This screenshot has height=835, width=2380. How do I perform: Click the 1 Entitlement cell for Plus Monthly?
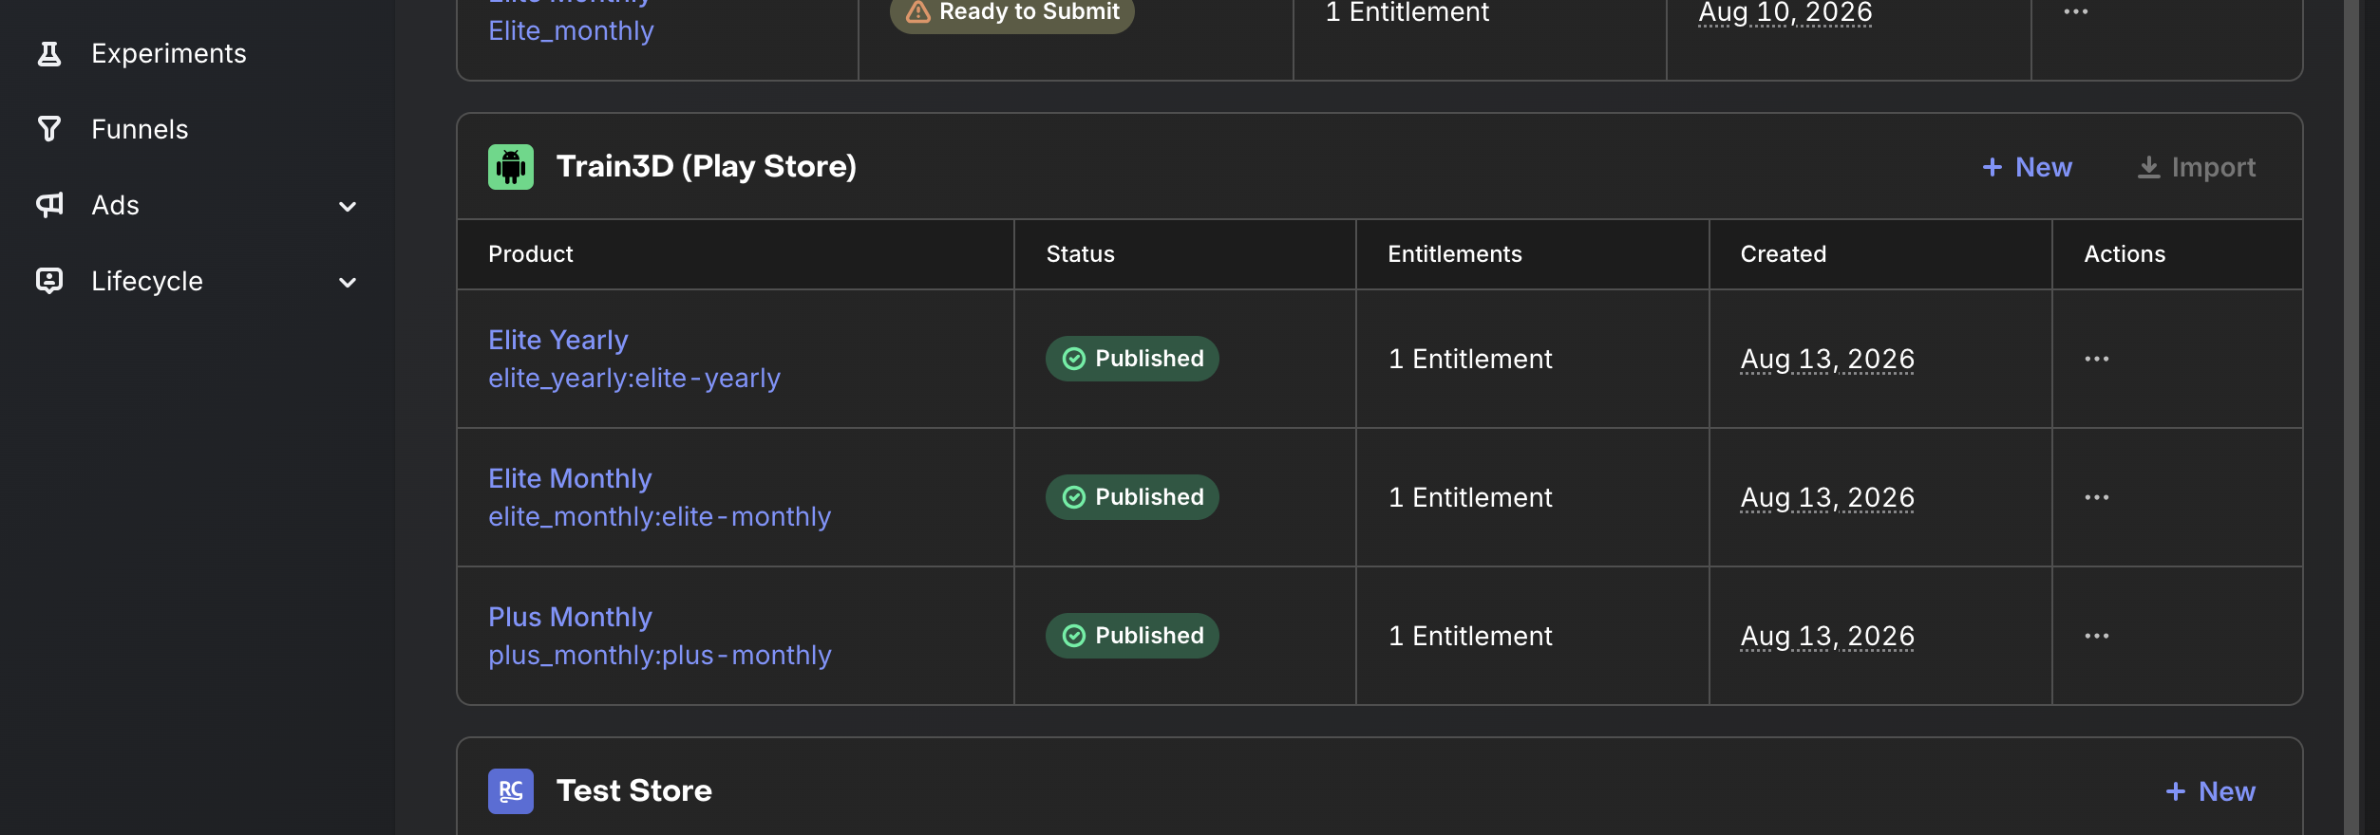pos(1470,636)
